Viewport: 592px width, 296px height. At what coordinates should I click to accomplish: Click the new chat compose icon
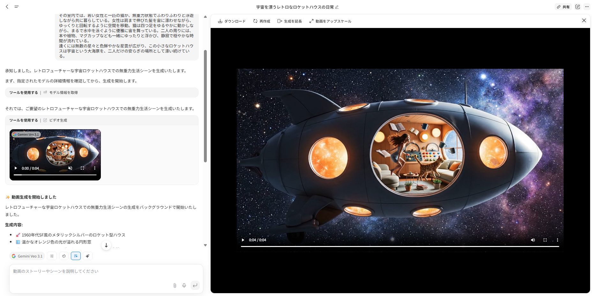point(577,7)
